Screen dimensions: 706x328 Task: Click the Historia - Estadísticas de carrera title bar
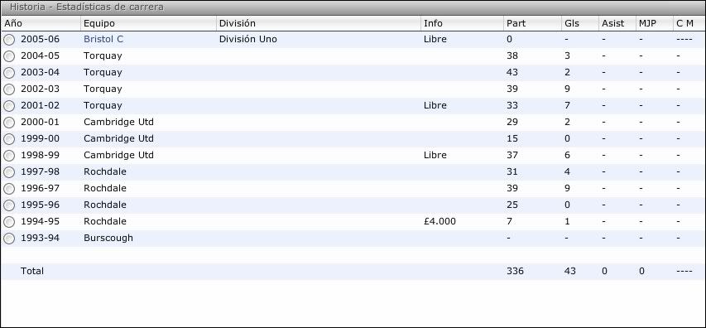coord(353,7)
